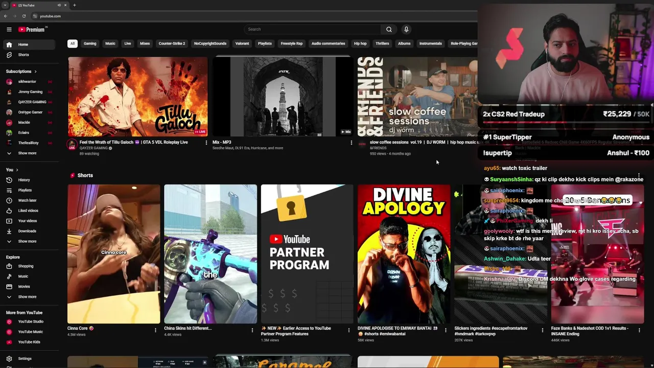Click the YouTube search field

point(313,29)
